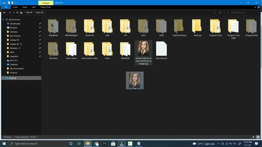The width and height of the screenshot is (262, 147).
Task: Open the weather widget showing Light rain
Action: pyautogui.click(x=203, y=143)
